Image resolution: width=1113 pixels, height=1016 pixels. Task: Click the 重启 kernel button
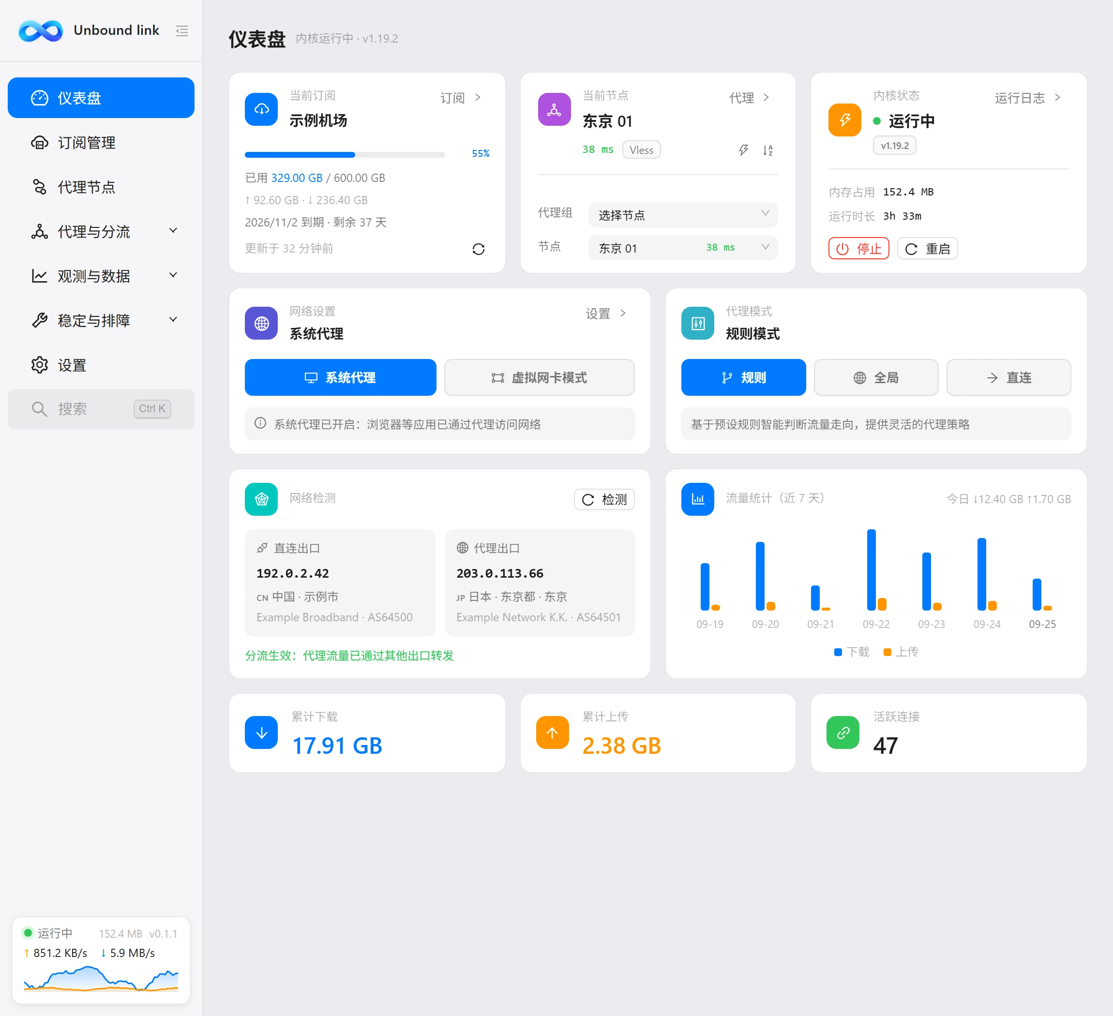click(x=928, y=248)
